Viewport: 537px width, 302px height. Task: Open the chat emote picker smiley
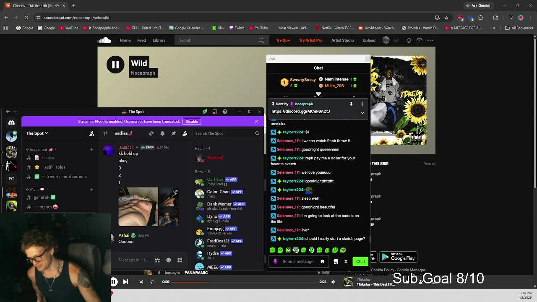[x=322, y=261]
